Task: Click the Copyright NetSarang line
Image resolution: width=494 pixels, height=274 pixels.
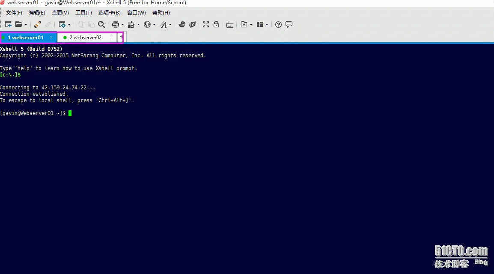Action: tap(103, 56)
